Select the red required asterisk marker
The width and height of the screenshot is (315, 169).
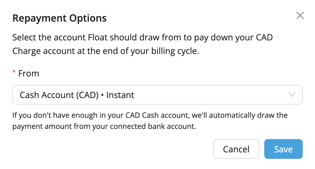point(14,72)
